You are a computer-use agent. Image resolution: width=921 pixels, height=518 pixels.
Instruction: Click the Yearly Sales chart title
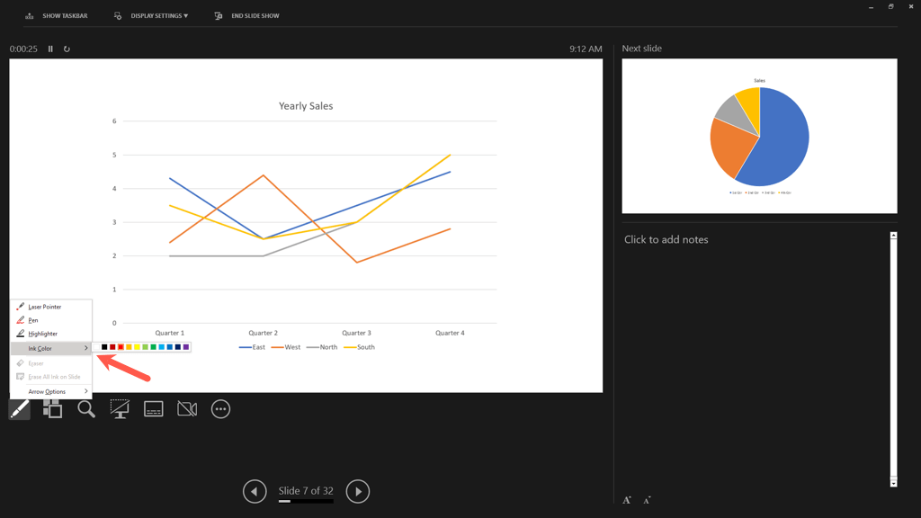(306, 106)
